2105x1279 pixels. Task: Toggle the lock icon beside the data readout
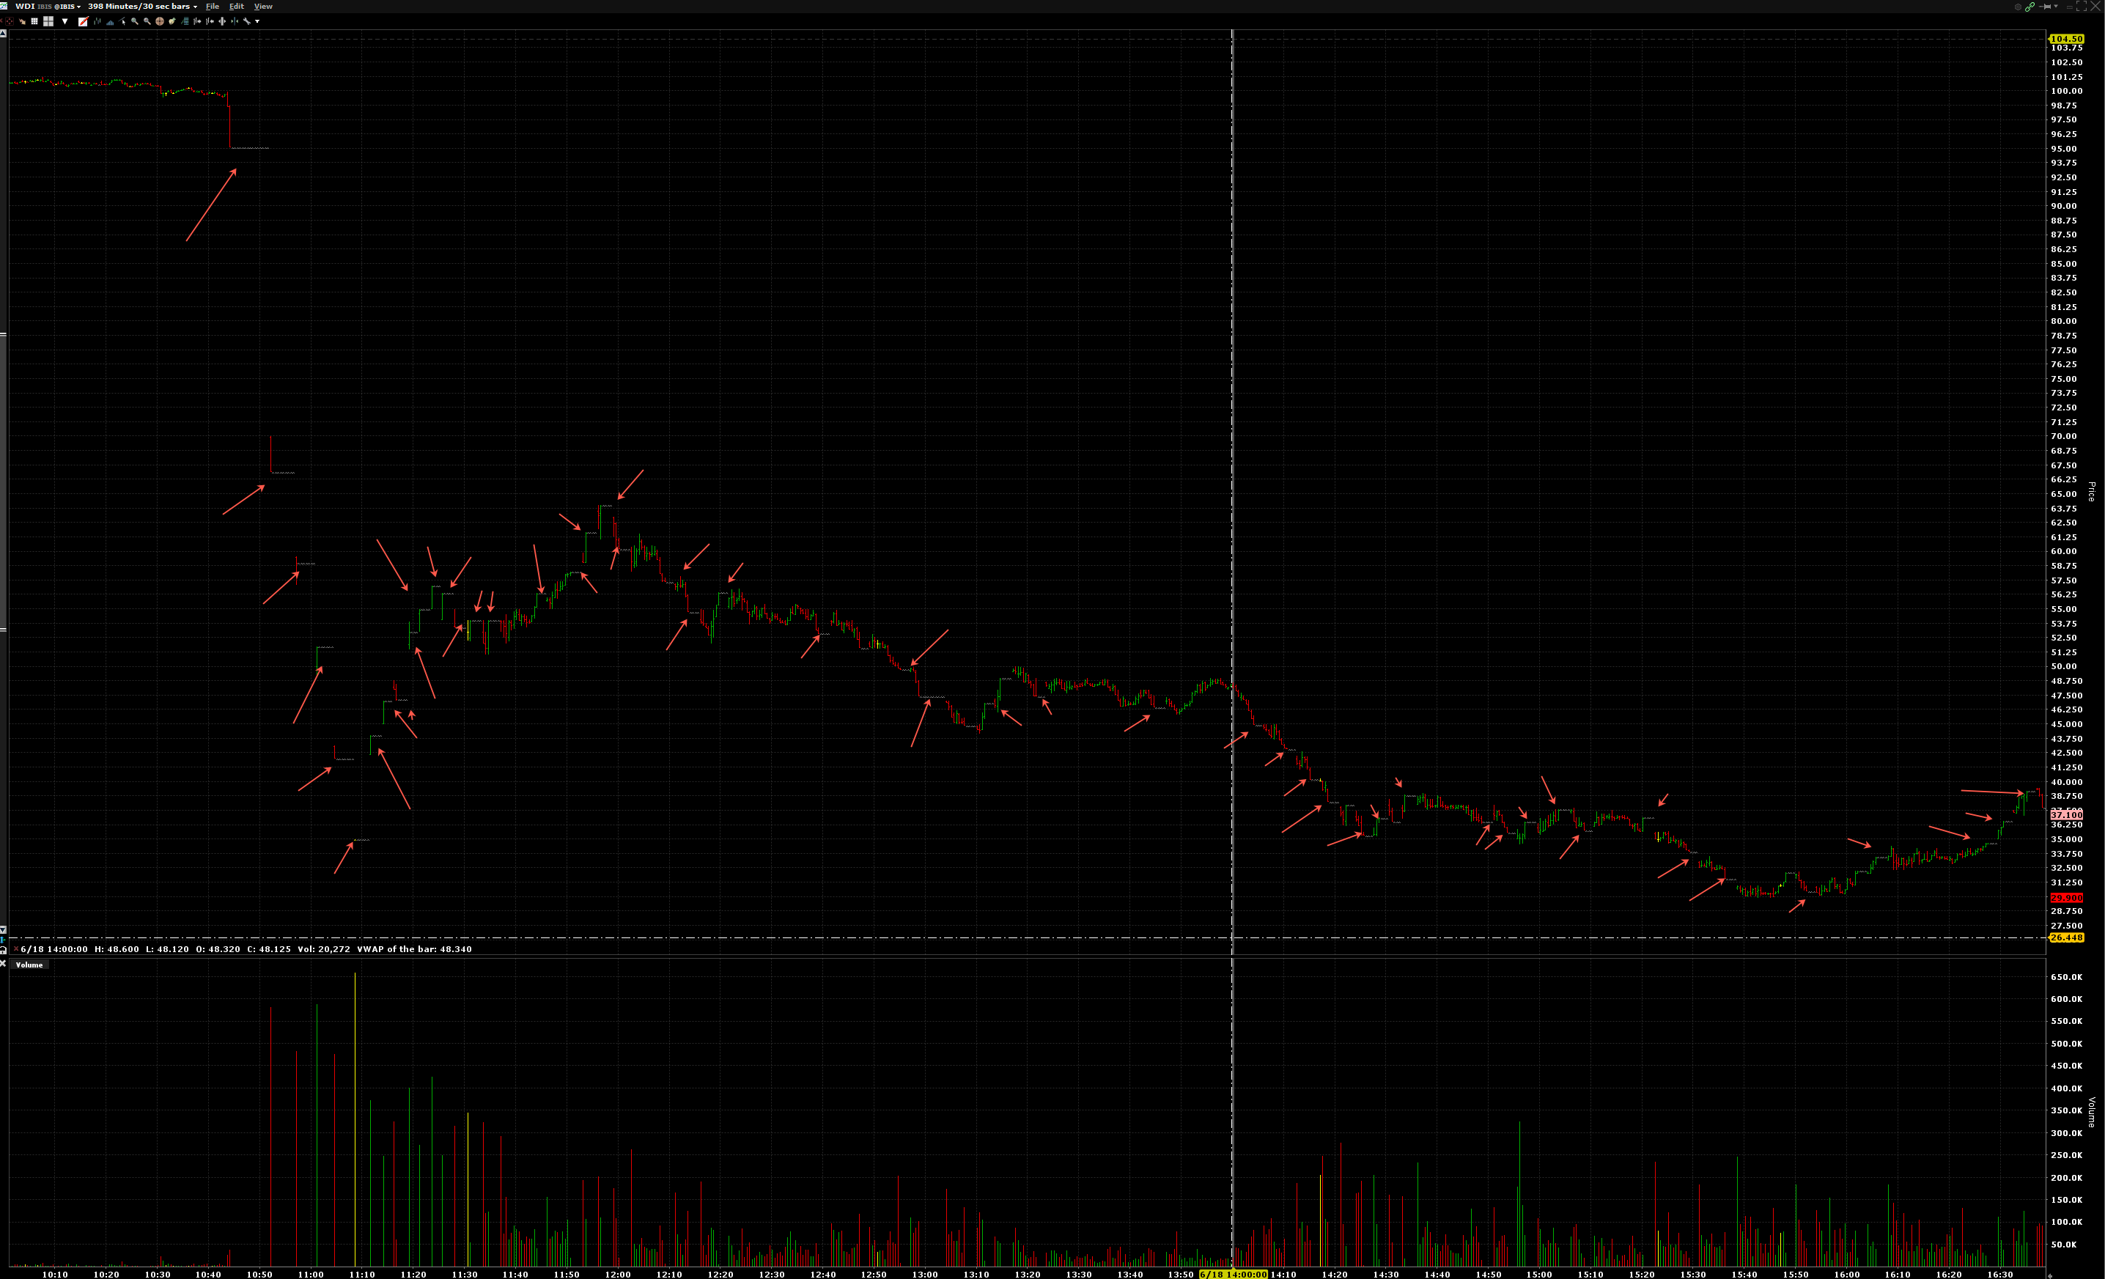[2, 951]
